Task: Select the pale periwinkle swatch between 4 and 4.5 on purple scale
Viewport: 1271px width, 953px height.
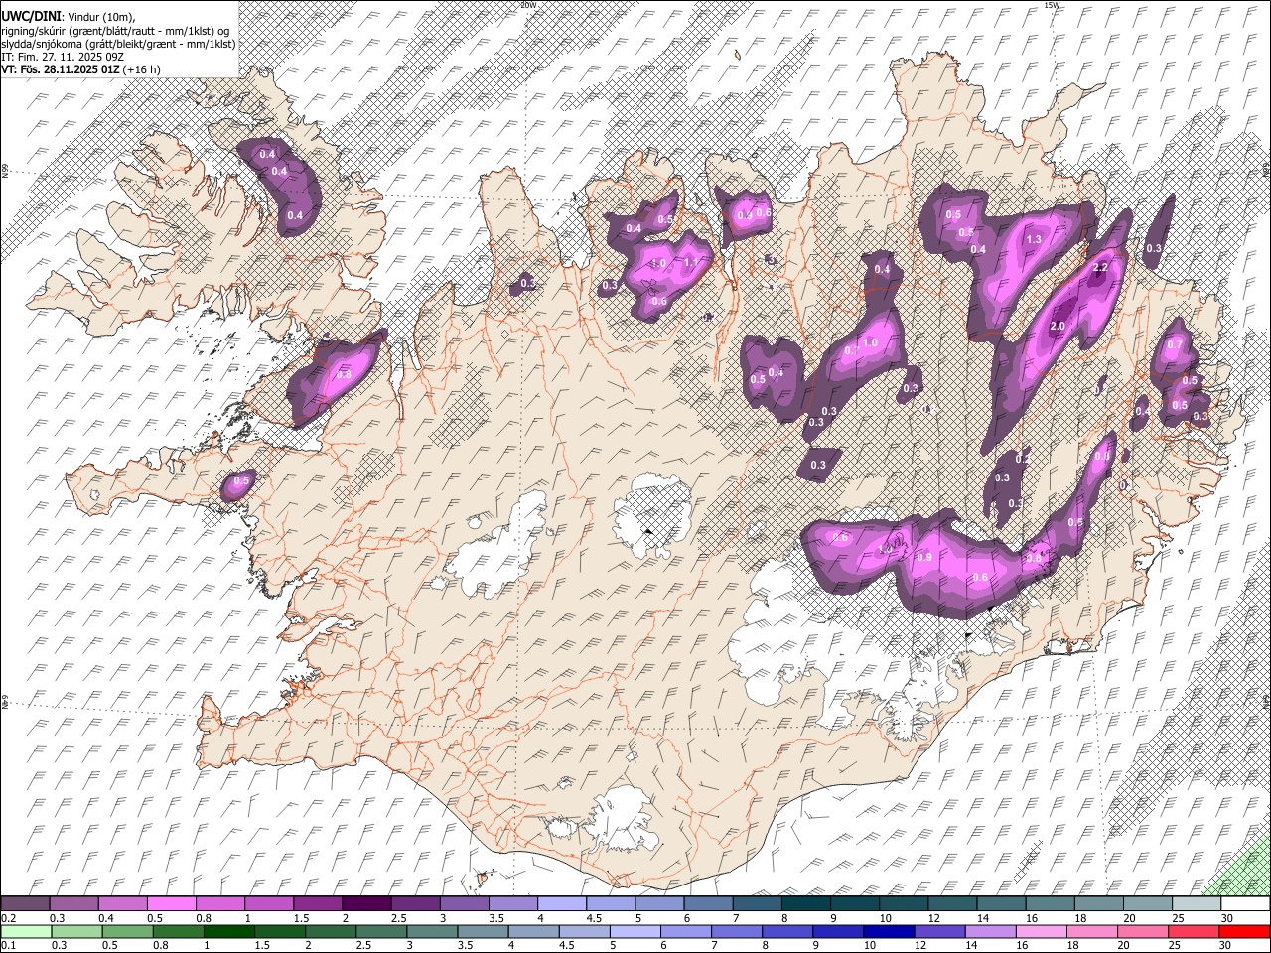Action: point(562,903)
